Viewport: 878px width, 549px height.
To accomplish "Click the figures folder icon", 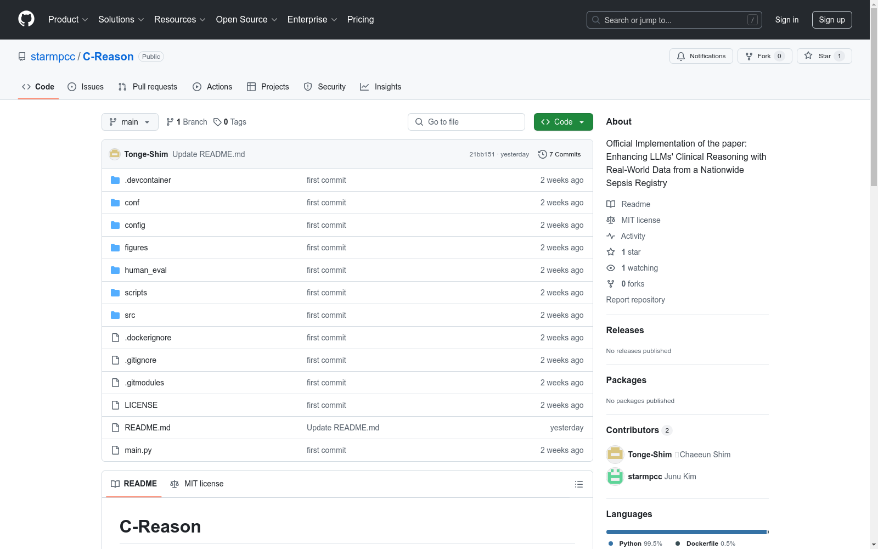I will click(115, 248).
